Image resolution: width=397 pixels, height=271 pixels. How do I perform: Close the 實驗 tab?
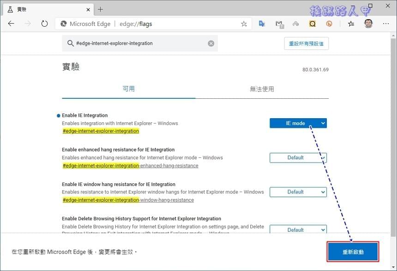pyautogui.click(x=88, y=10)
